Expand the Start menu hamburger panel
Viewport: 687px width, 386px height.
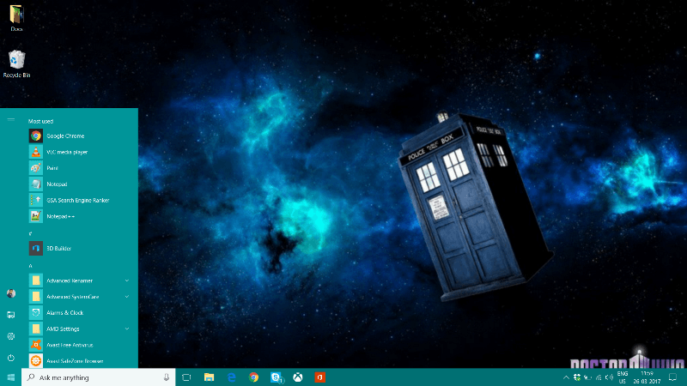point(10,119)
